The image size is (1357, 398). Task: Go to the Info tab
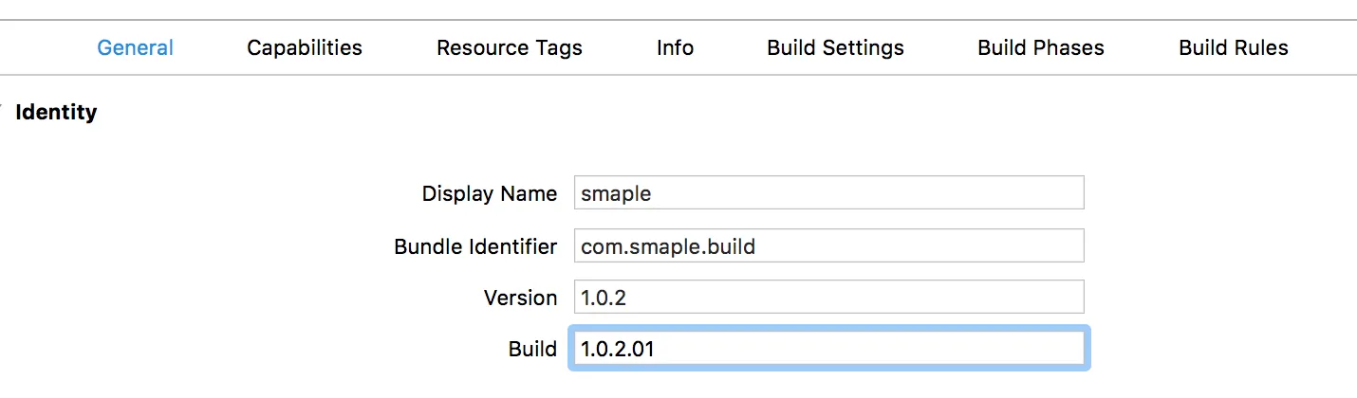click(x=675, y=47)
